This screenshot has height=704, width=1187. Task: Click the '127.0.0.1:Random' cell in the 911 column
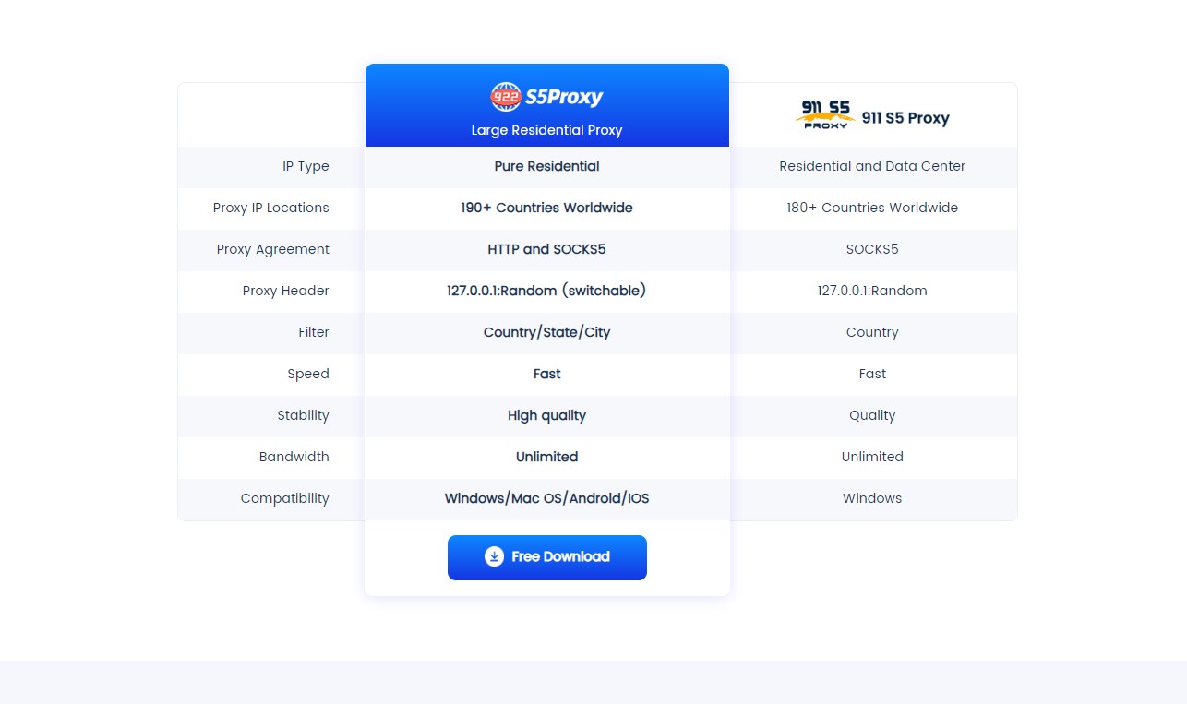(872, 291)
